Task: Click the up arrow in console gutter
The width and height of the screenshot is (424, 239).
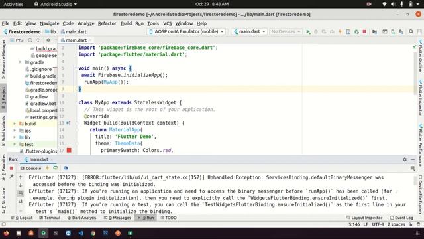Action: pyautogui.click(x=21, y=177)
